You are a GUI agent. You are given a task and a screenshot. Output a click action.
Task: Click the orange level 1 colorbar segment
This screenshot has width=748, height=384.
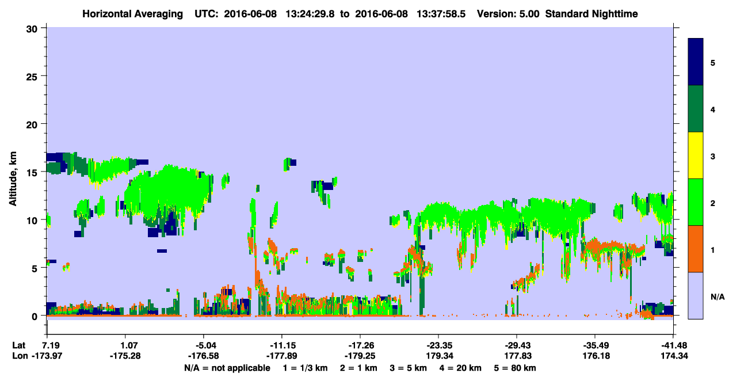(x=696, y=249)
